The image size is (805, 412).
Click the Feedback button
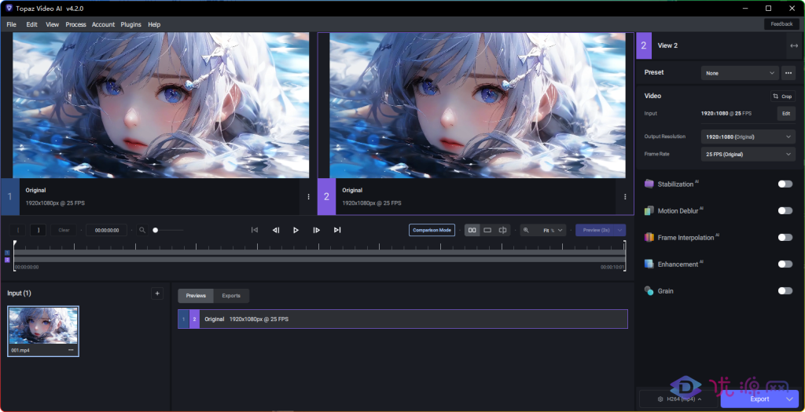click(781, 24)
